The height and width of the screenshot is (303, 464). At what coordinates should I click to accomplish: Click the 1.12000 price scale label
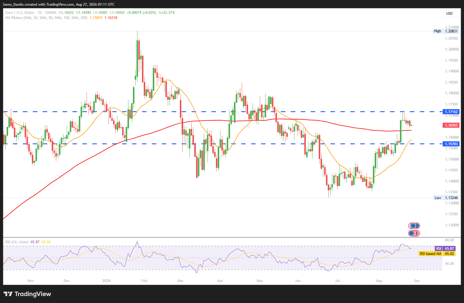452,225
